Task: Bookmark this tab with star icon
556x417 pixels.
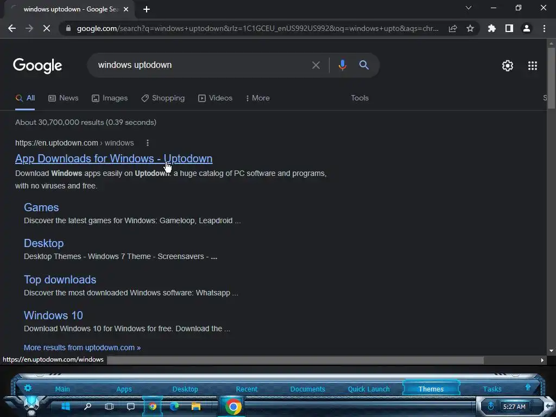Action: [470, 28]
